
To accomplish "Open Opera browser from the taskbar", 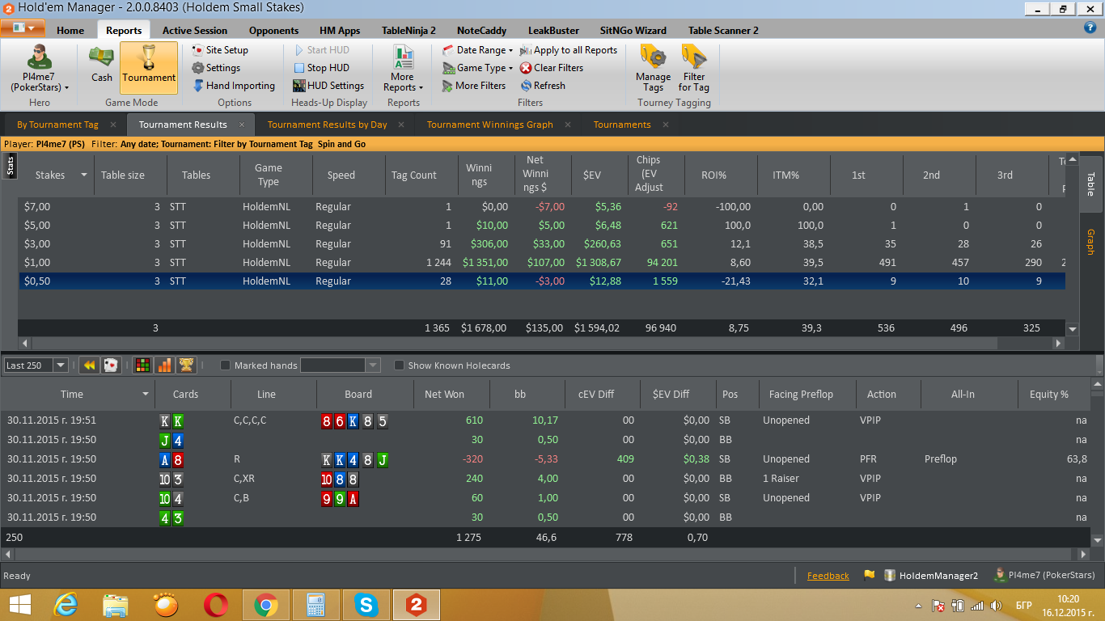I will (215, 604).
